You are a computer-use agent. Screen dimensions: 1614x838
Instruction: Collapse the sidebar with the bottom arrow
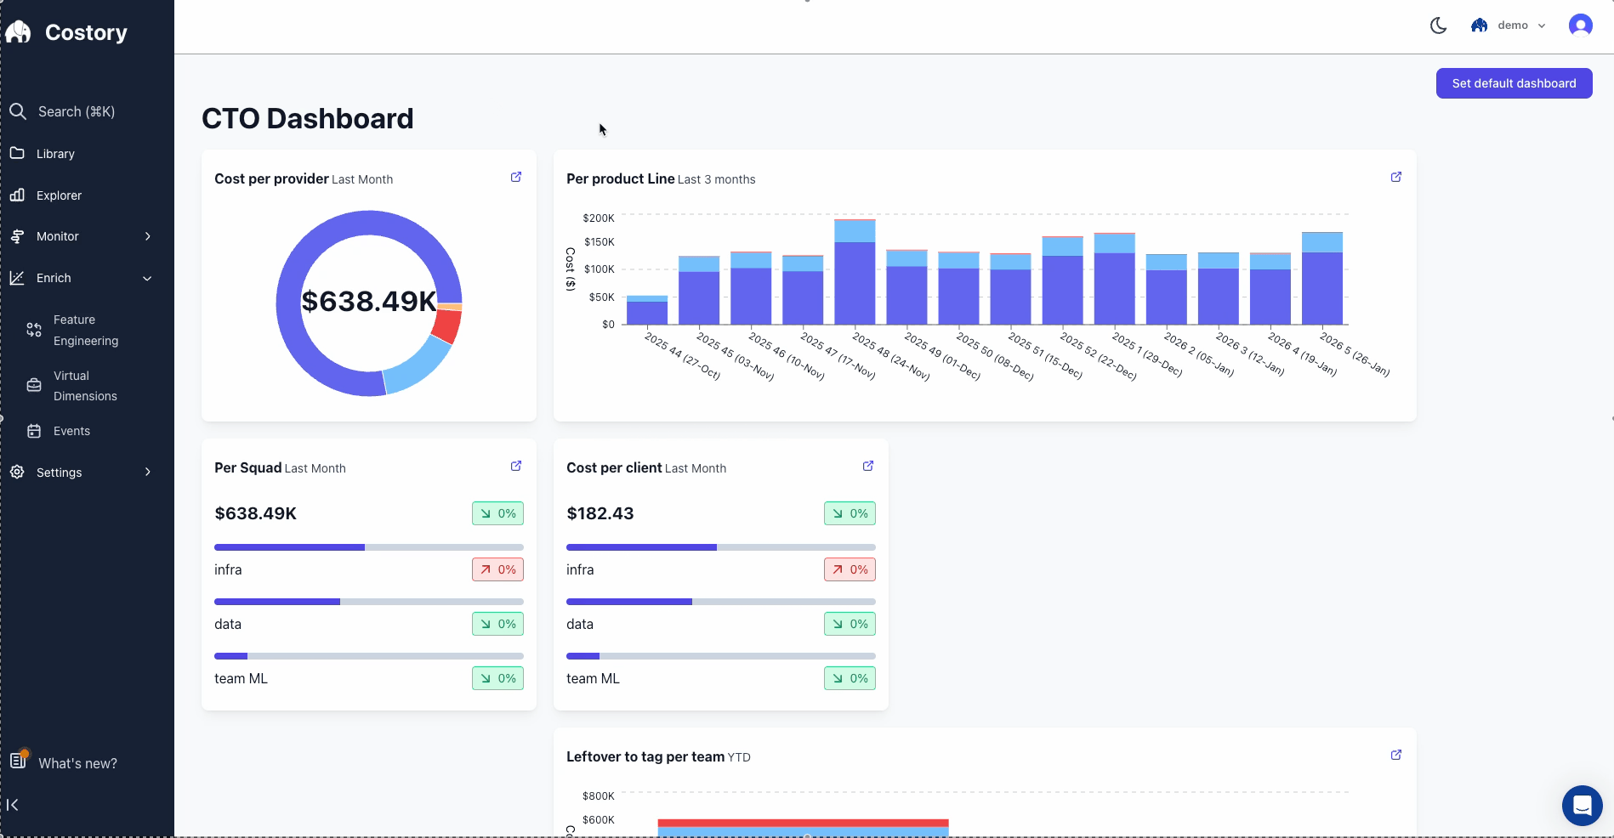[12, 805]
